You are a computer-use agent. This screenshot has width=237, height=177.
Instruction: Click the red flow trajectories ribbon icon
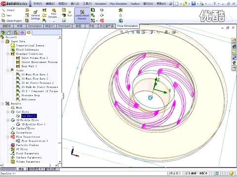tap(102, 21)
